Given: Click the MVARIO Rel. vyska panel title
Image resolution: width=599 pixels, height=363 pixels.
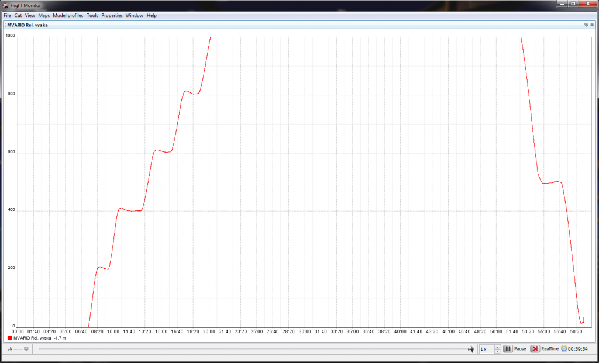Looking at the screenshot, I should click(x=29, y=25).
